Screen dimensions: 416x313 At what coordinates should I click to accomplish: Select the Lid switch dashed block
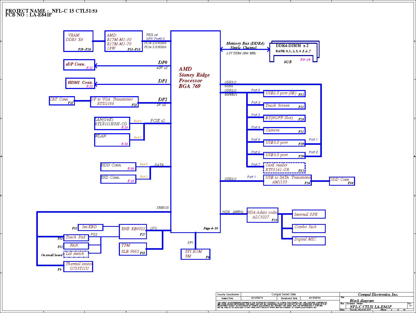[x=76, y=254]
